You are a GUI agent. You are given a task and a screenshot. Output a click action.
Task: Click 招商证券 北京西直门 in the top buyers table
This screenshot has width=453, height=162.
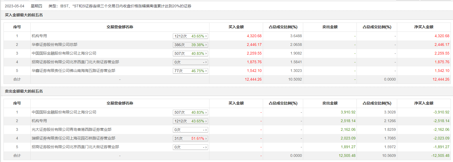75,62
